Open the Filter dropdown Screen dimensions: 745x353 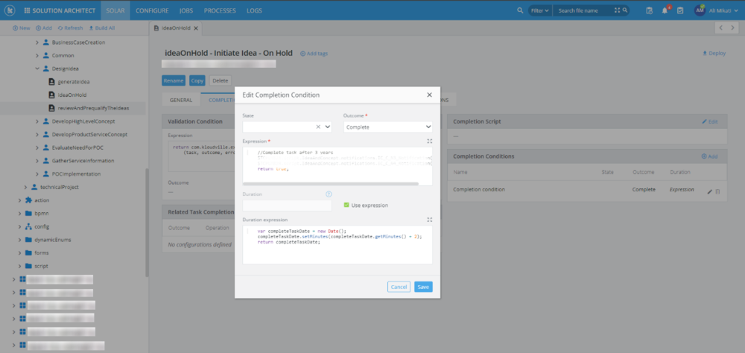click(540, 10)
